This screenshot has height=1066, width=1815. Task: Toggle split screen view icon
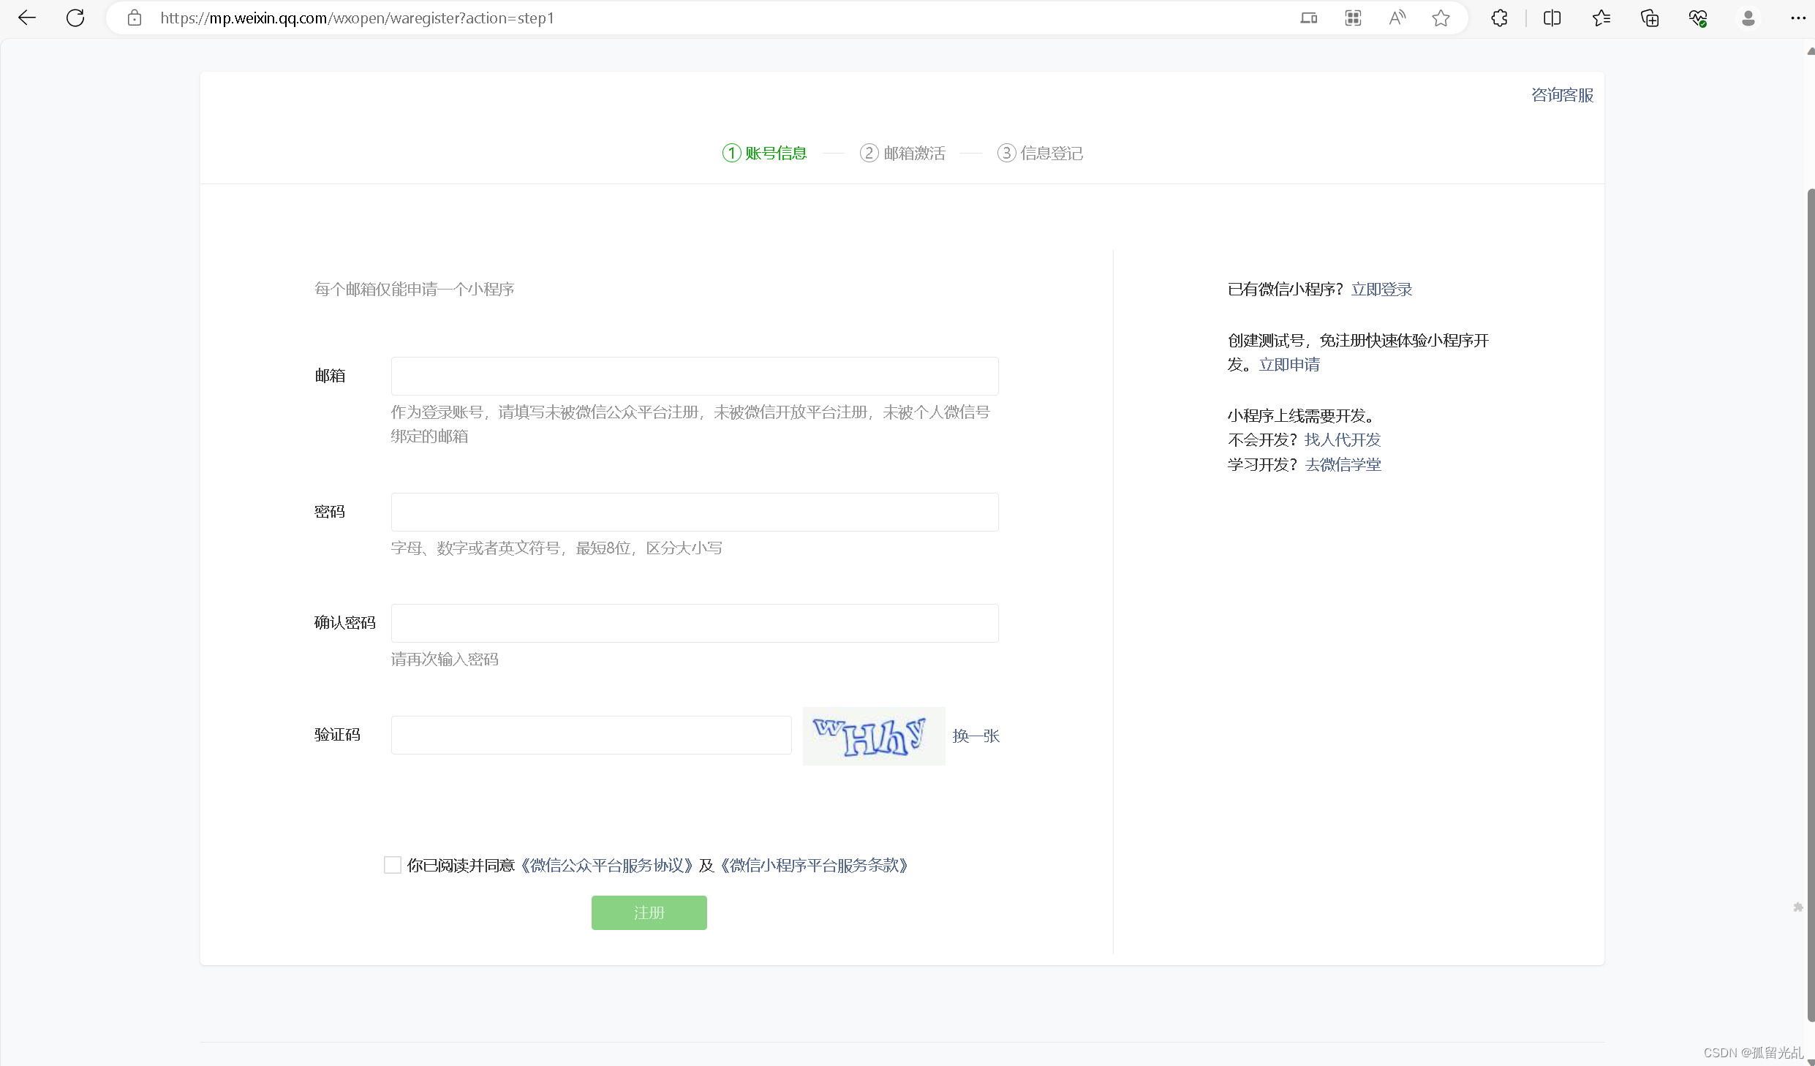(x=1552, y=18)
